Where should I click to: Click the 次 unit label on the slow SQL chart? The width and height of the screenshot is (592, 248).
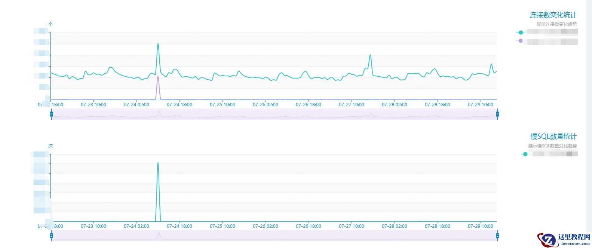pyautogui.click(x=50, y=146)
